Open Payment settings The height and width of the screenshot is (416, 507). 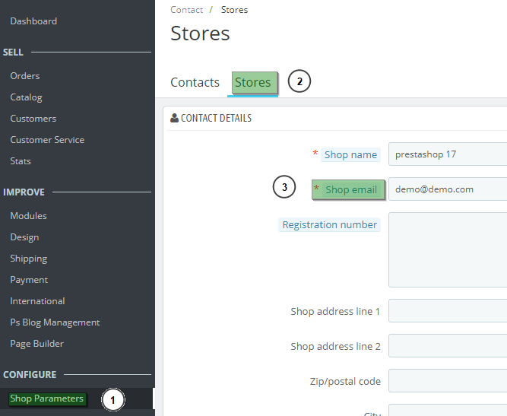point(29,280)
